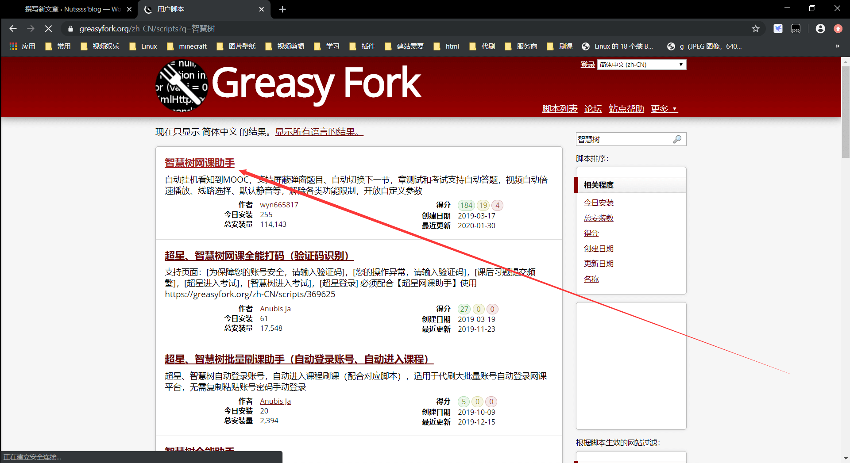Open the 代刷 bookmark folder
The width and height of the screenshot is (850, 463).
(x=483, y=46)
